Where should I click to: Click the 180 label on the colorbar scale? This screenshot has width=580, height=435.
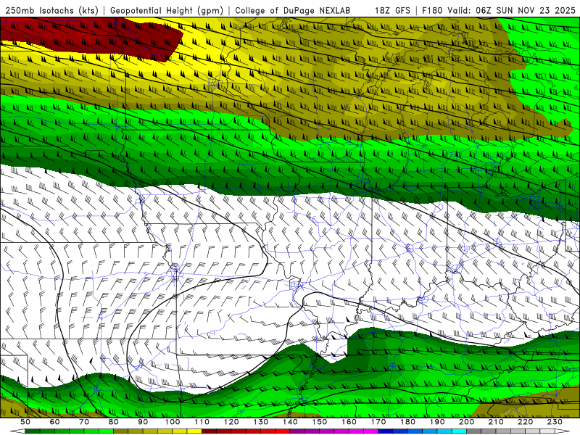pyautogui.click(x=407, y=422)
